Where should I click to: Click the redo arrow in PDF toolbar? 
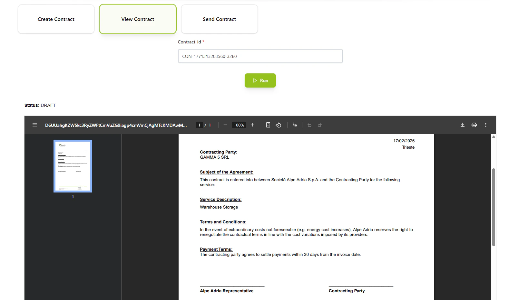tap(320, 125)
